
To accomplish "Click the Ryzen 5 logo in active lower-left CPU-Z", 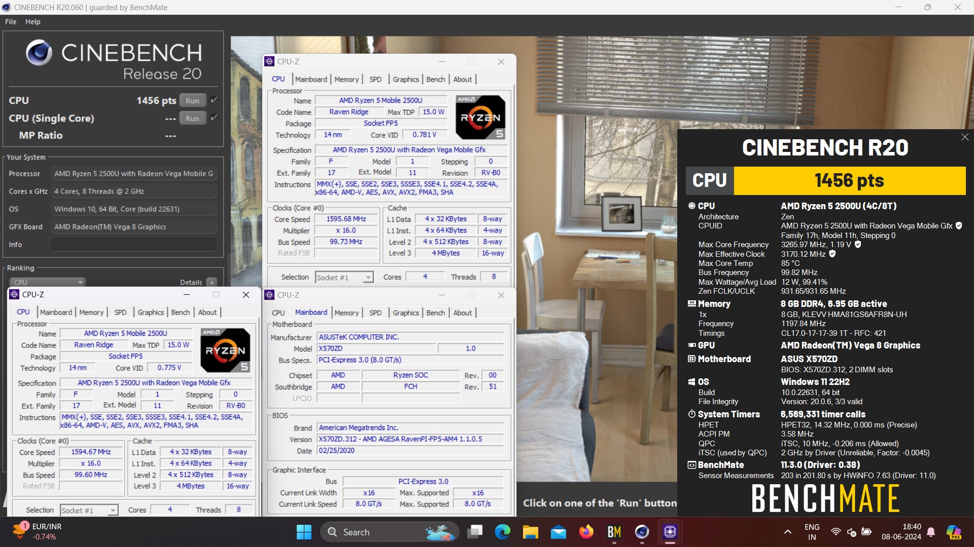I will tap(225, 350).
